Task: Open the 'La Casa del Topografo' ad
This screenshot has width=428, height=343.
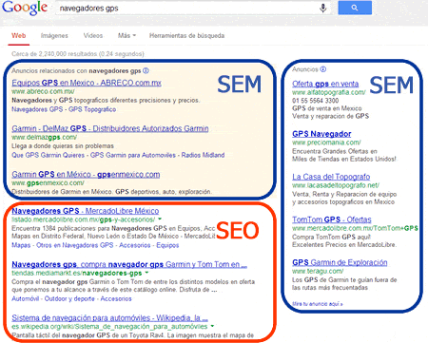Action: 331,177
